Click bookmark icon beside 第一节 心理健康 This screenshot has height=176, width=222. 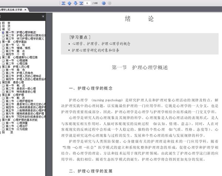[3, 60]
